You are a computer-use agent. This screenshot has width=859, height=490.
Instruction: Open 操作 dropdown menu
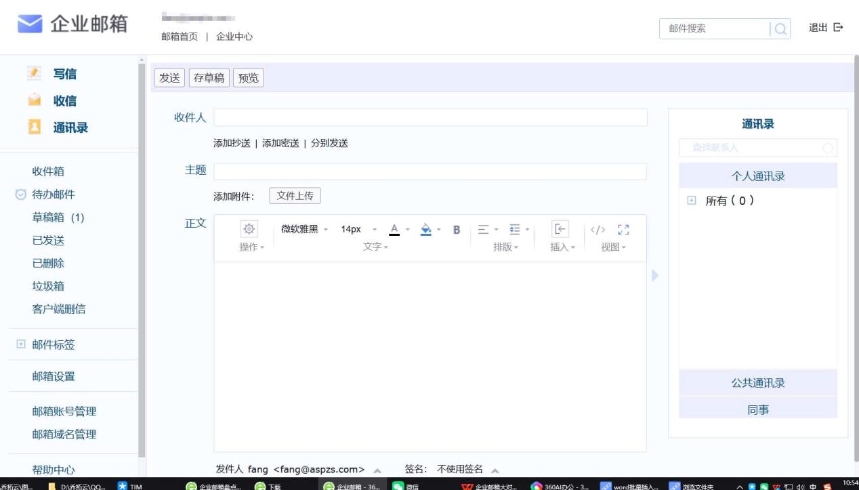point(252,247)
